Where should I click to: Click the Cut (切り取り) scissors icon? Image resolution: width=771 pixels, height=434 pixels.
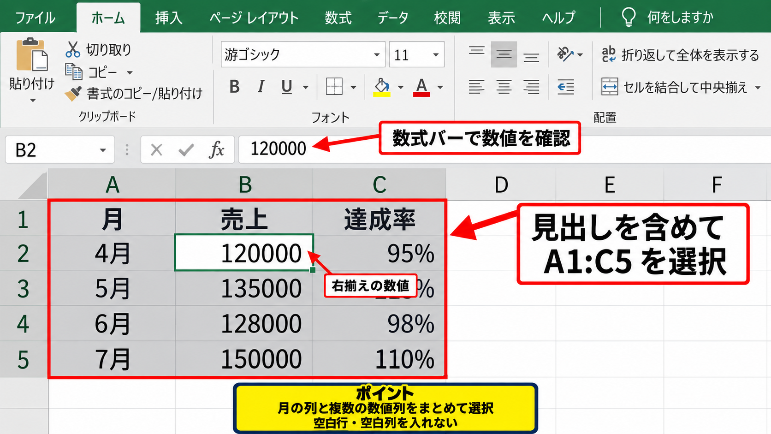[x=73, y=49]
